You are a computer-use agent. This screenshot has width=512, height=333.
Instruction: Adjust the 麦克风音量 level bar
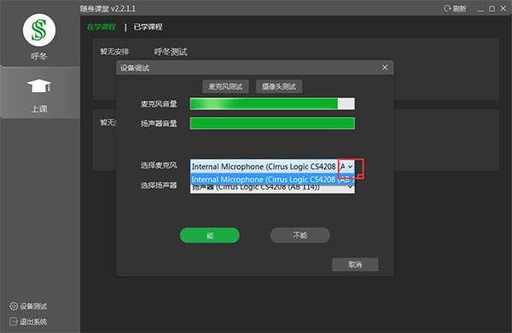[272, 104]
